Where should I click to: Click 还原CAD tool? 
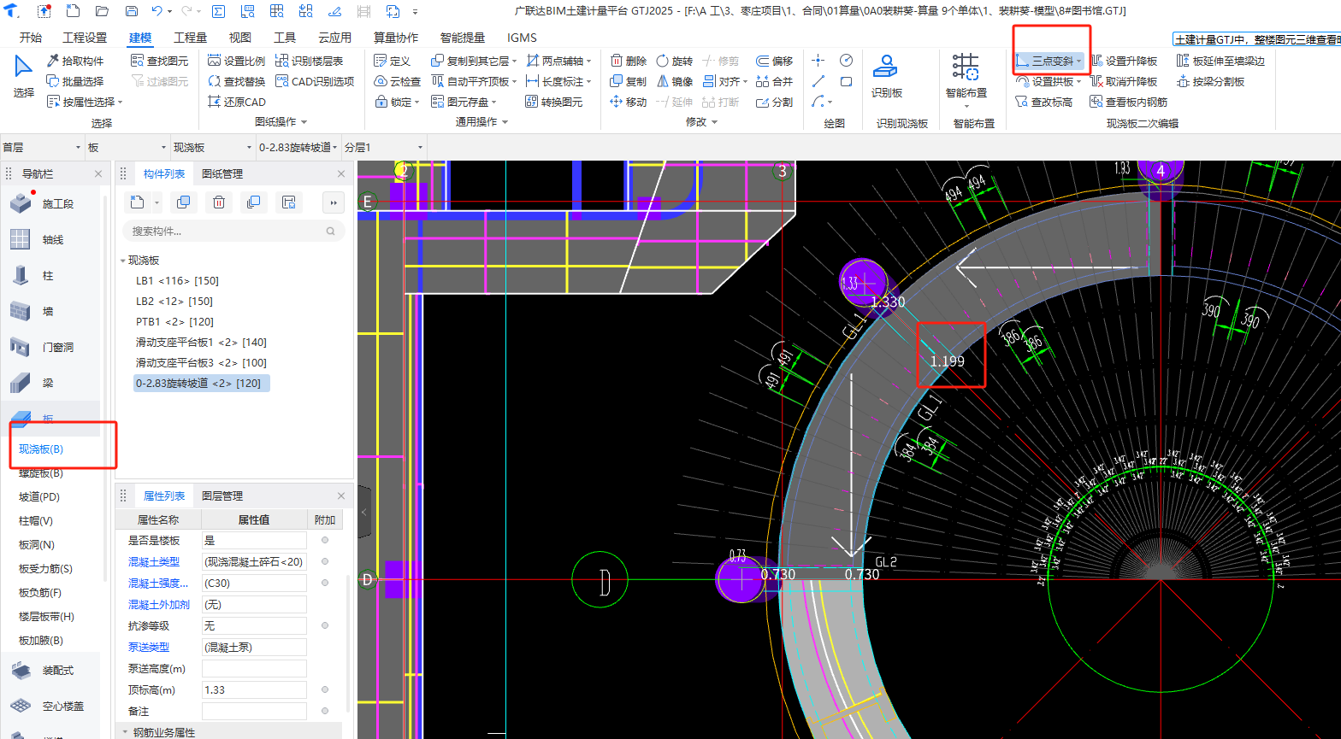click(237, 102)
